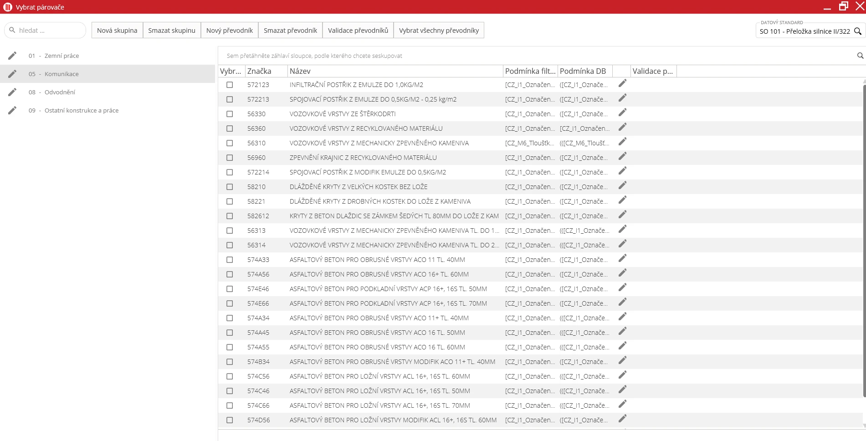The height and width of the screenshot is (441, 866).
Task: Click the Nový převodník button
Action: [229, 31]
